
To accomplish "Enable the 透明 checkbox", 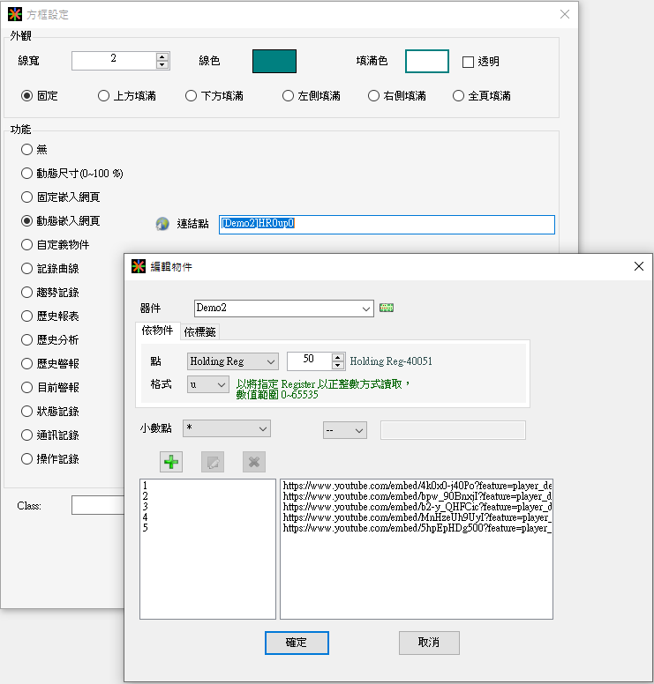I will click(x=469, y=62).
